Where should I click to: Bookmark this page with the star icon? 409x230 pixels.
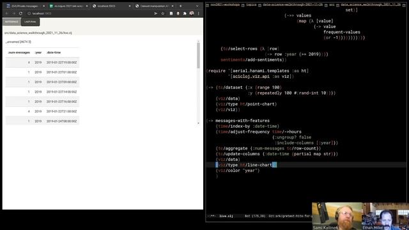(x=163, y=13)
